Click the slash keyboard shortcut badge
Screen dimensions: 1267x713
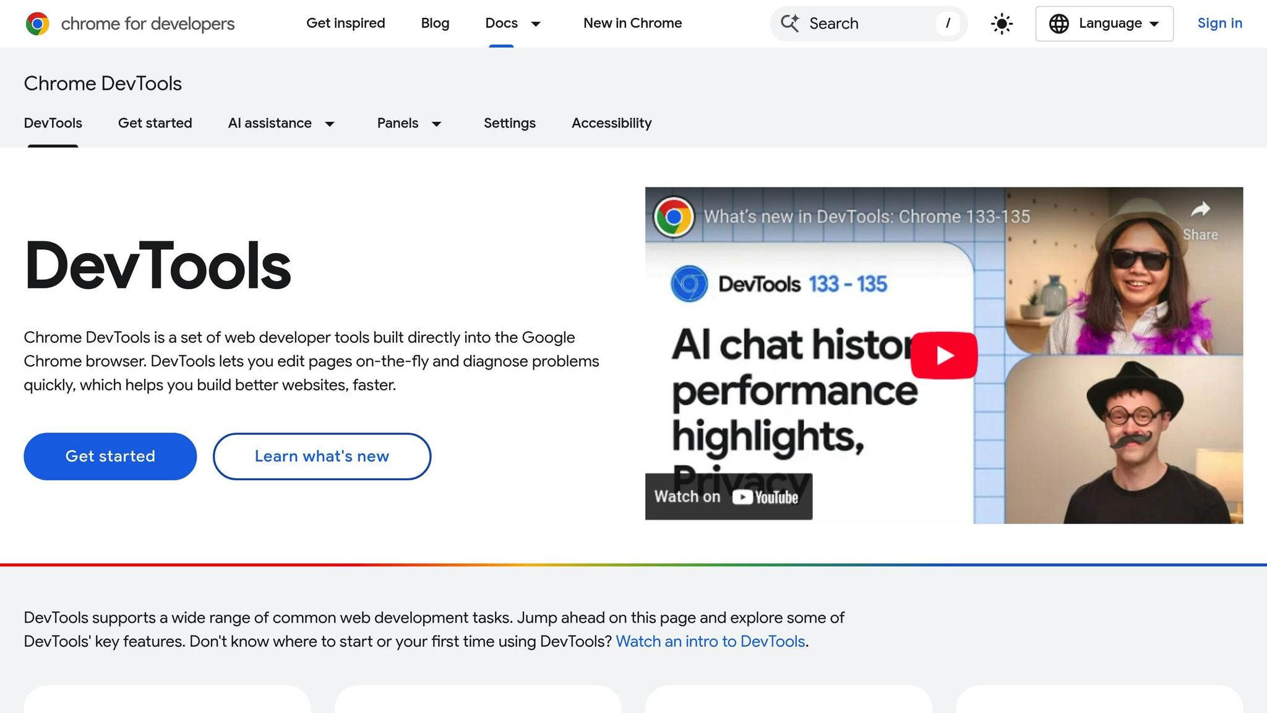coord(948,24)
